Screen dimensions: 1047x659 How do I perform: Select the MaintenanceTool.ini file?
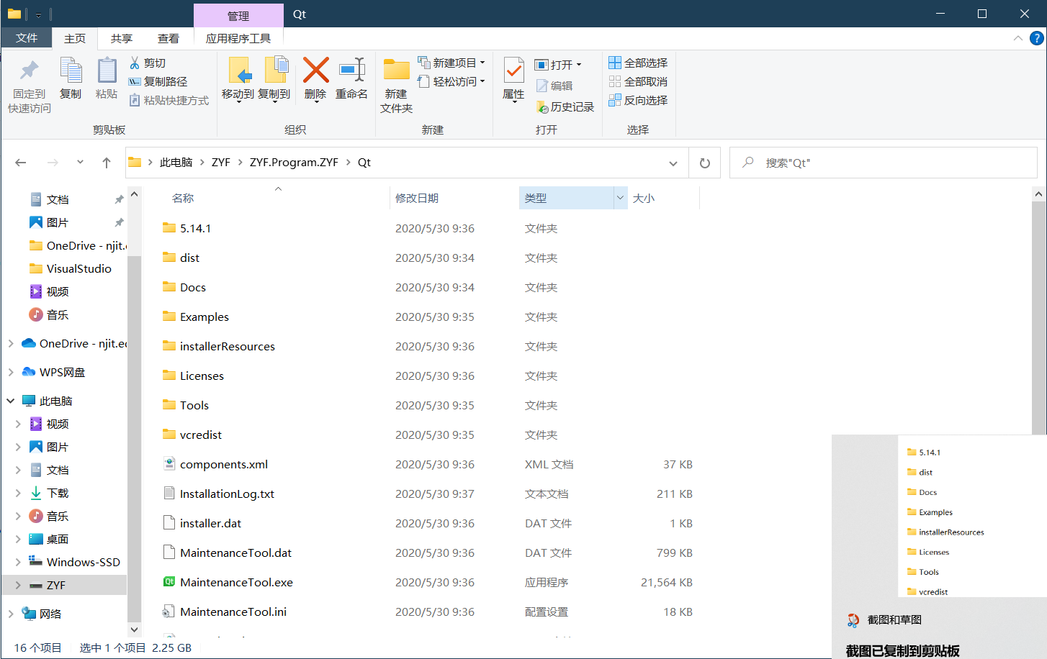225,612
